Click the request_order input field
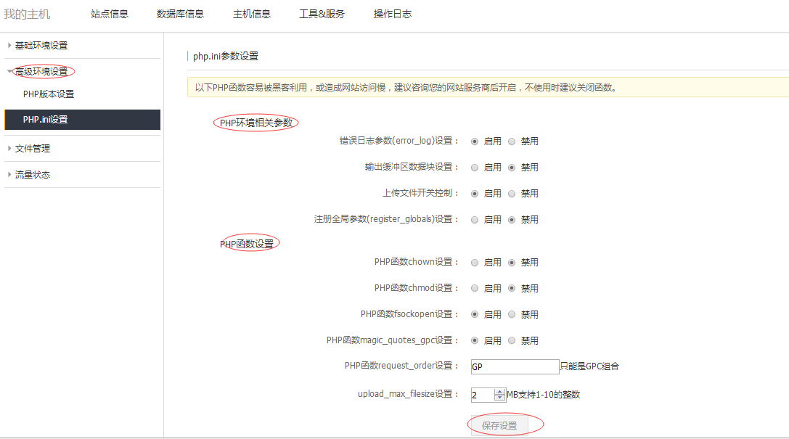 pos(514,367)
